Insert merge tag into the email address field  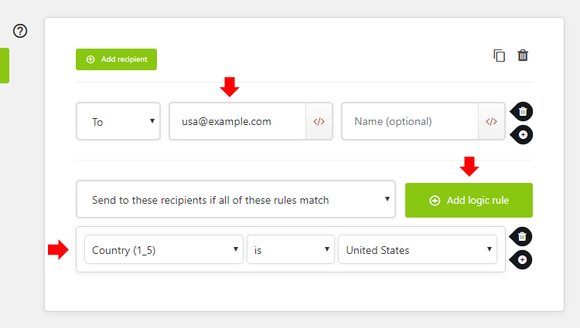coord(319,121)
